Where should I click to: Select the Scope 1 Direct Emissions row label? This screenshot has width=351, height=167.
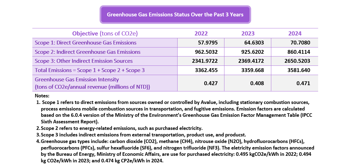(x=85, y=43)
